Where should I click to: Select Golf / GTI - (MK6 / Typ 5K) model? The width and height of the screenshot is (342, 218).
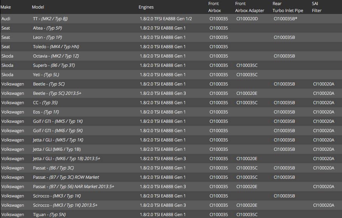58,131
